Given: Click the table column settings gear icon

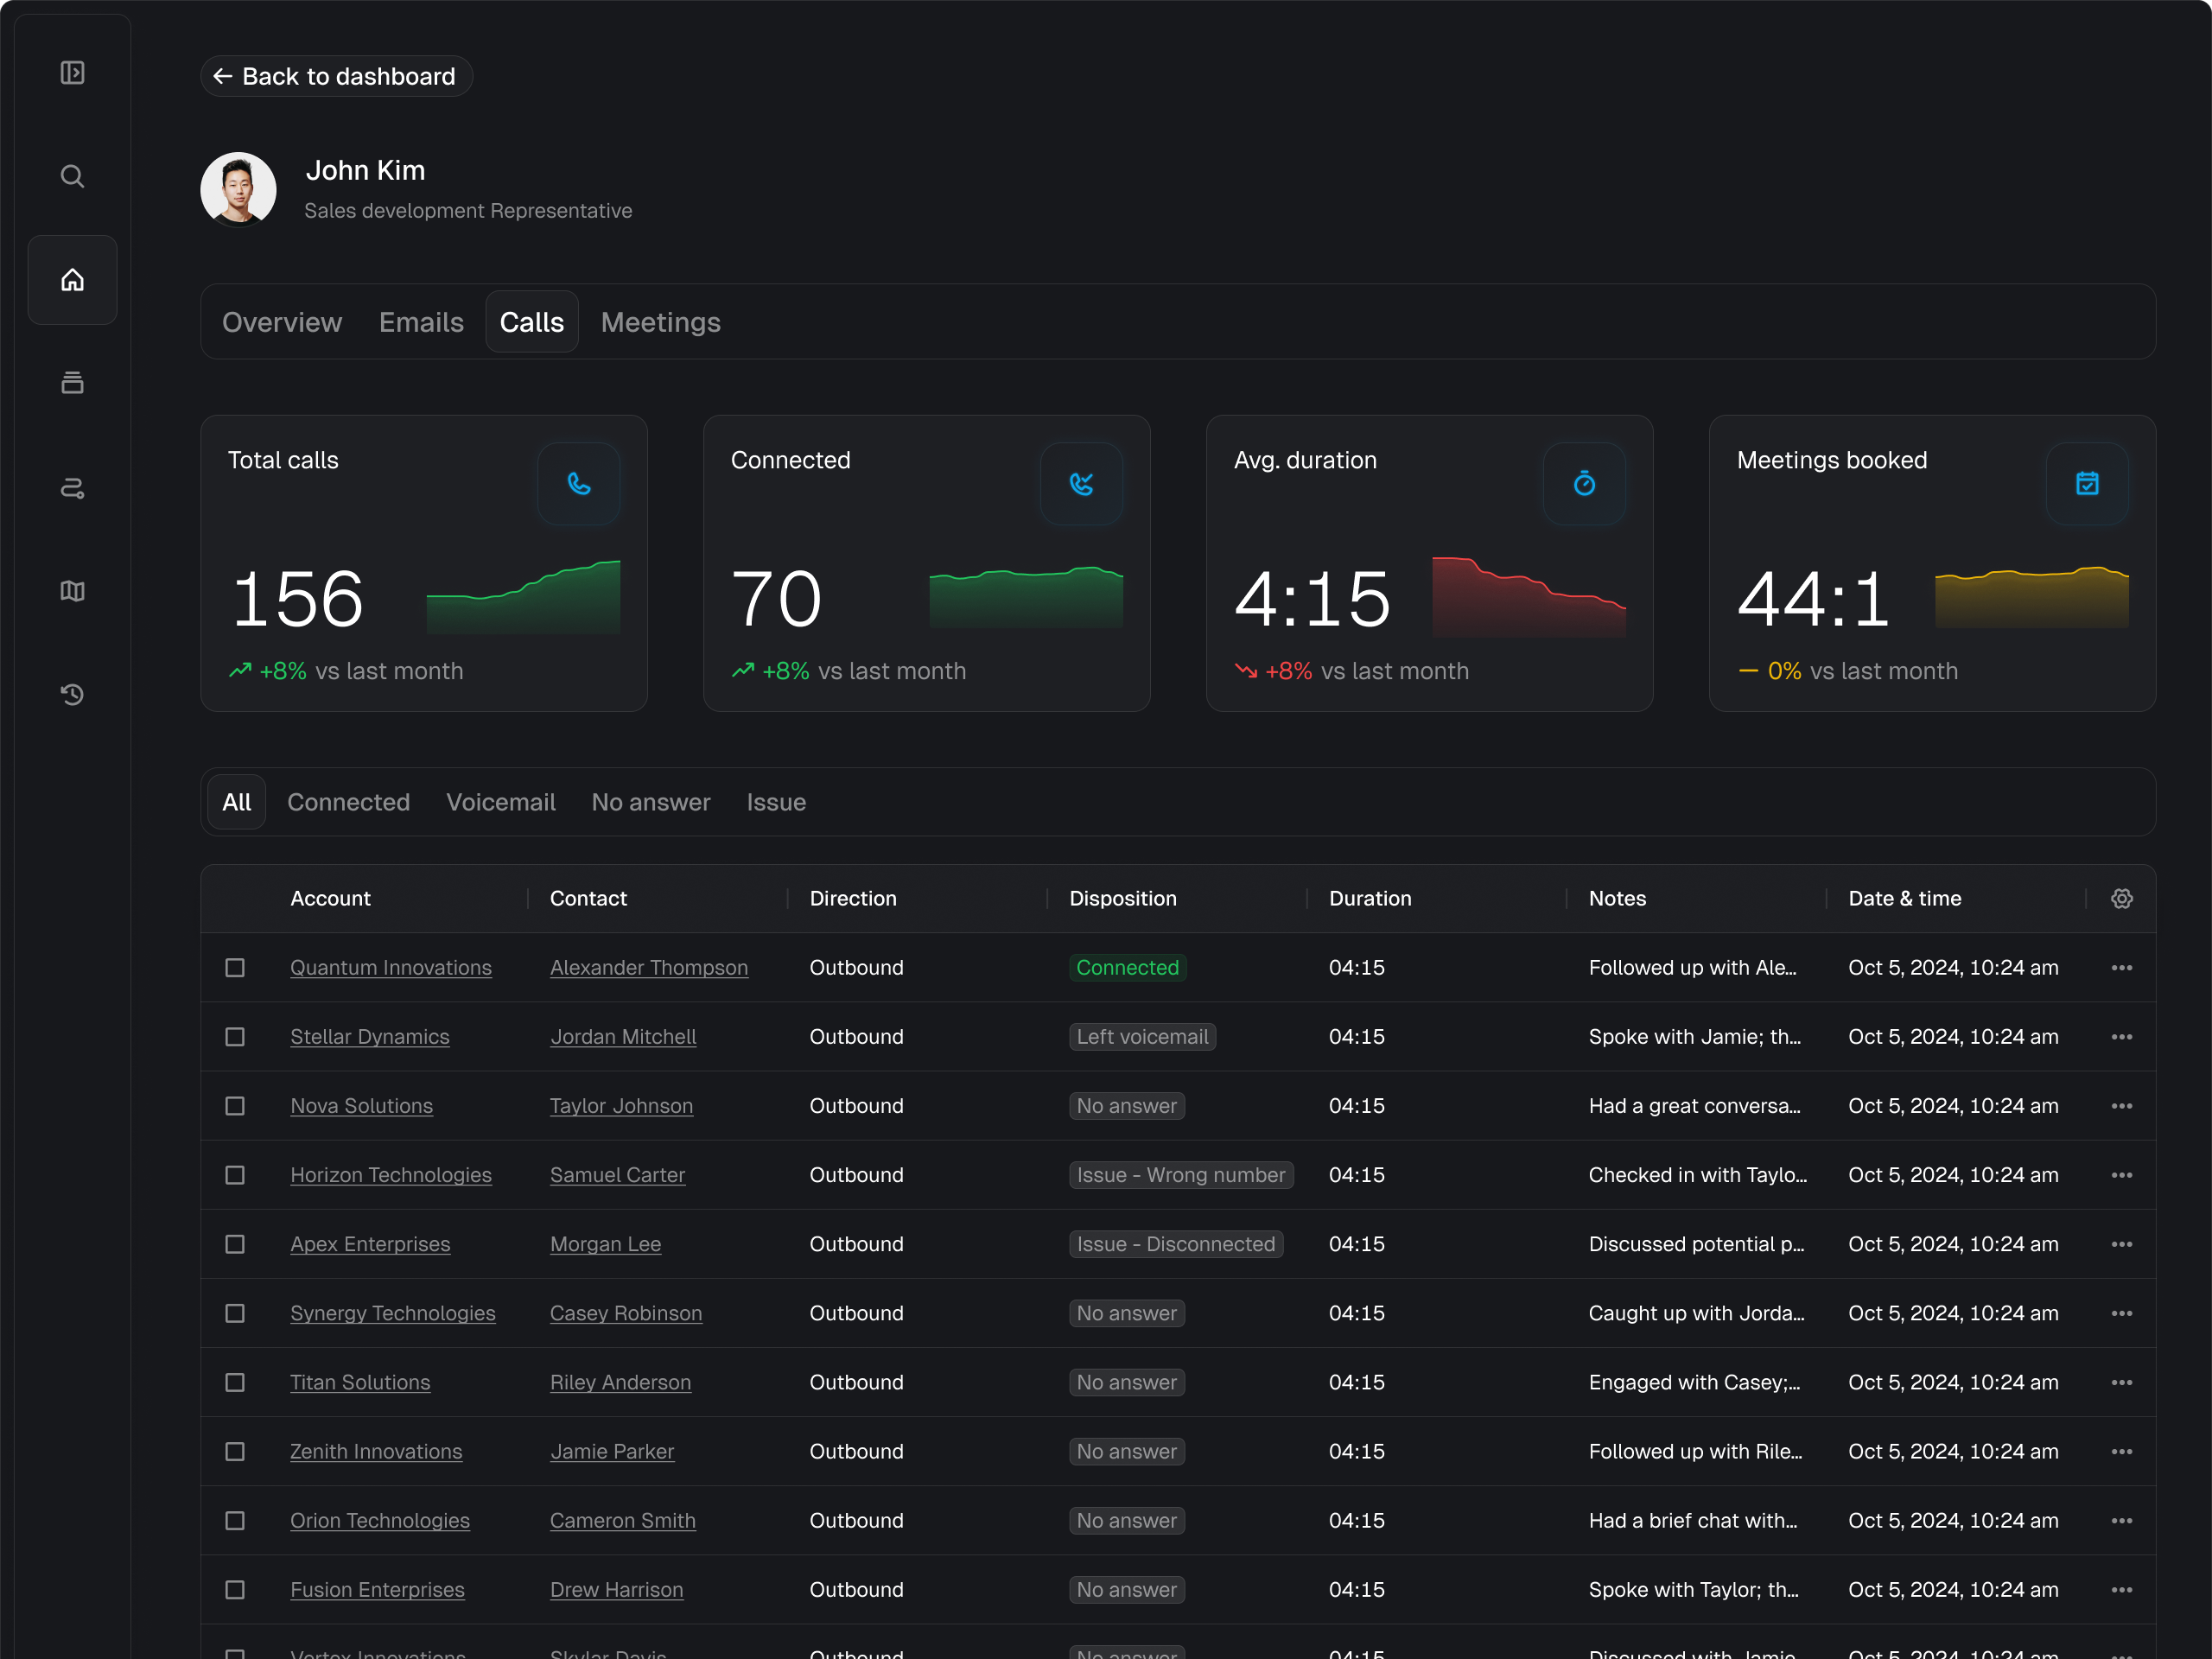Looking at the screenshot, I should 2121,898.
